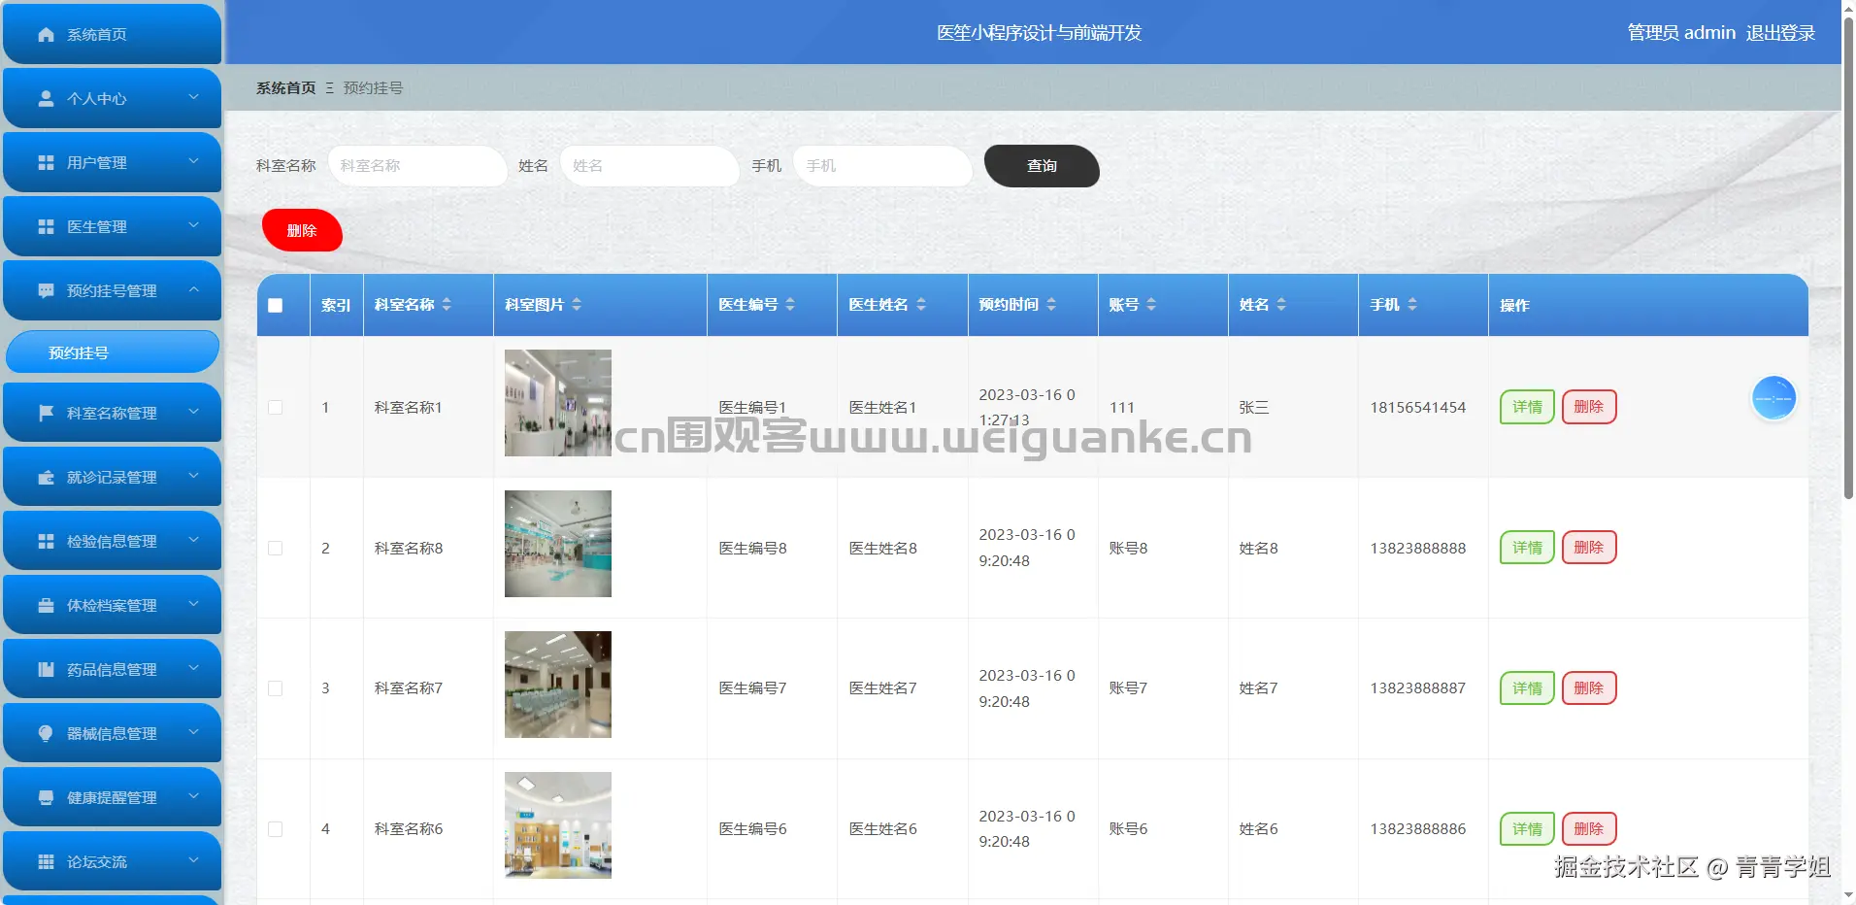Screen dimensions: 1856x905
Task: Open the 科室名称1 department image
Action: click(x=558, y=403)
